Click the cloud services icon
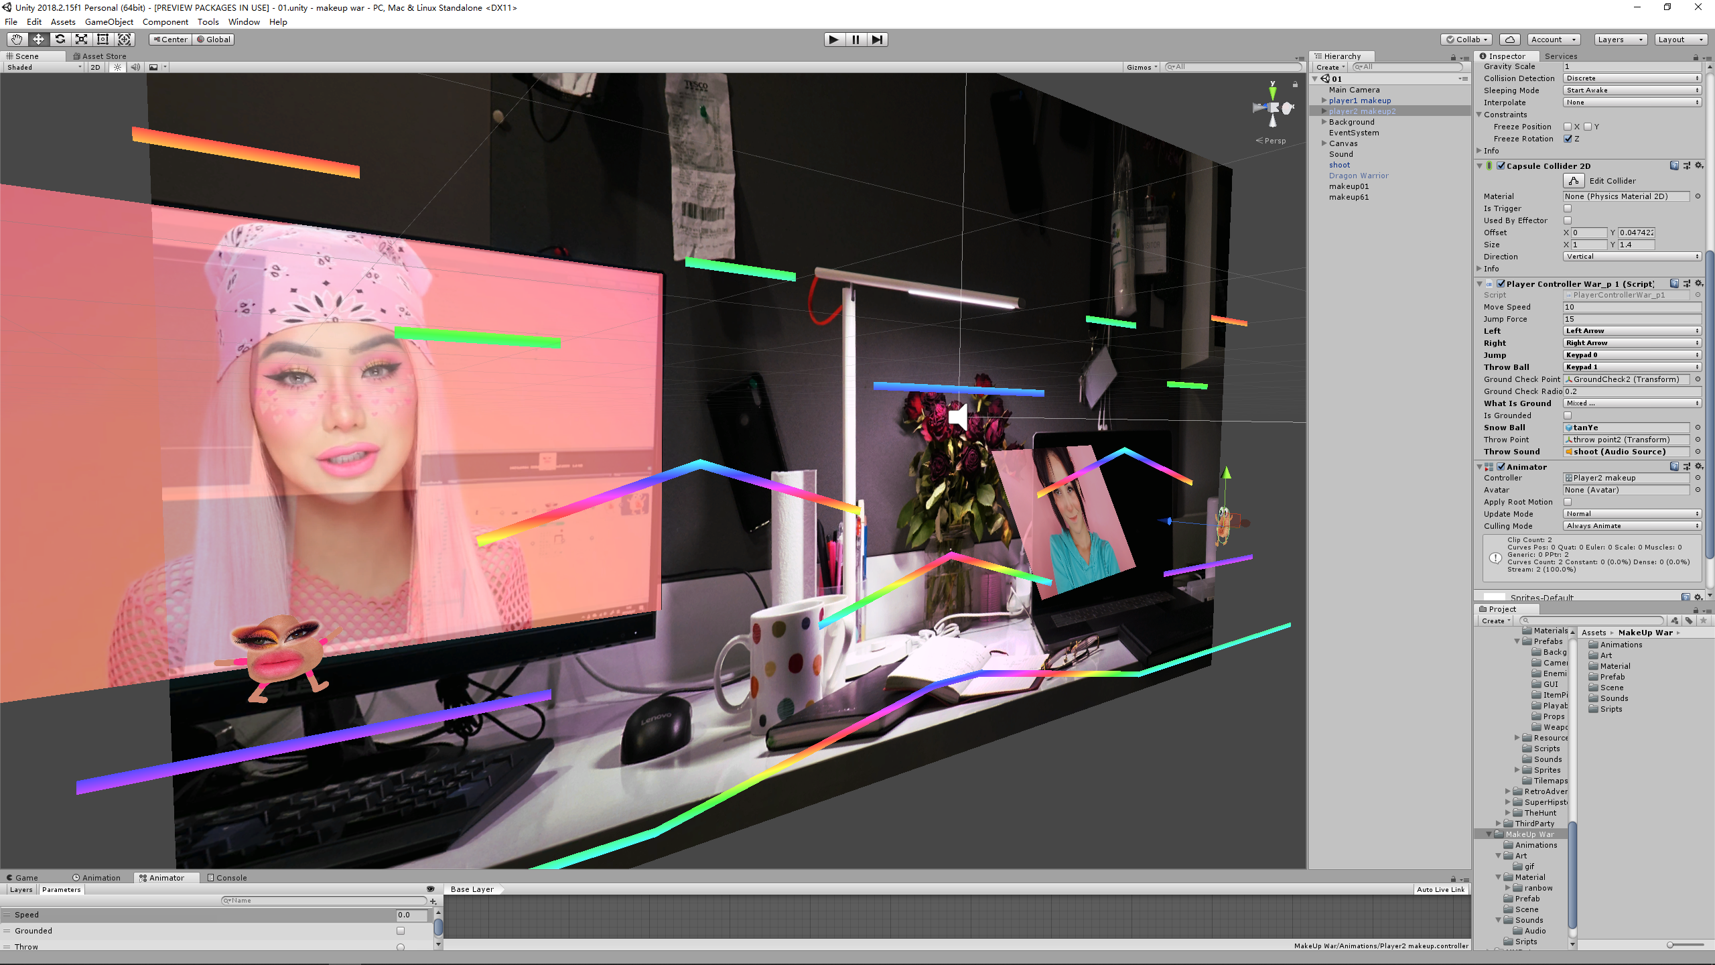The image size is (1715, 965). [1509, 40]
